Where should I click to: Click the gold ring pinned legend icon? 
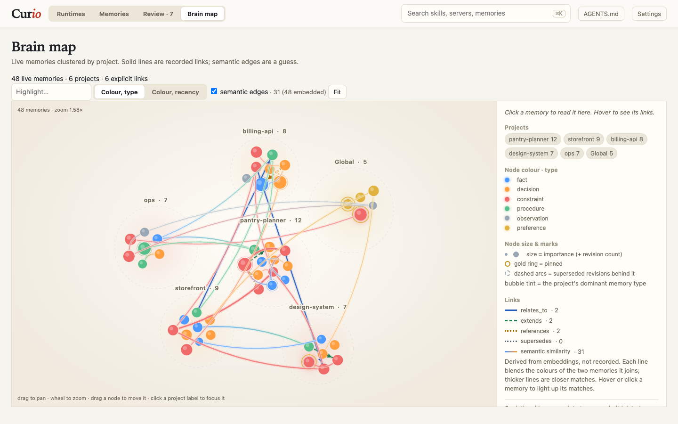pos(508,264)
